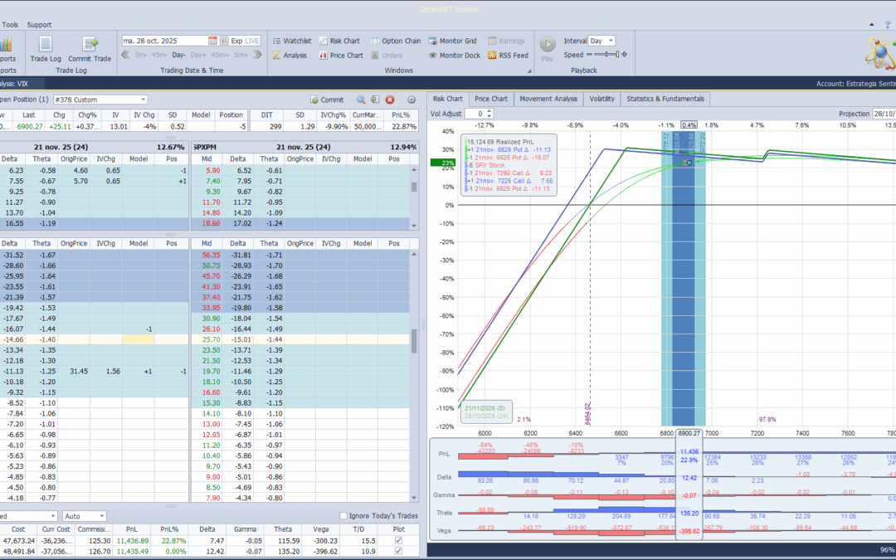Click the red delete icon in position toolbar

390,100
